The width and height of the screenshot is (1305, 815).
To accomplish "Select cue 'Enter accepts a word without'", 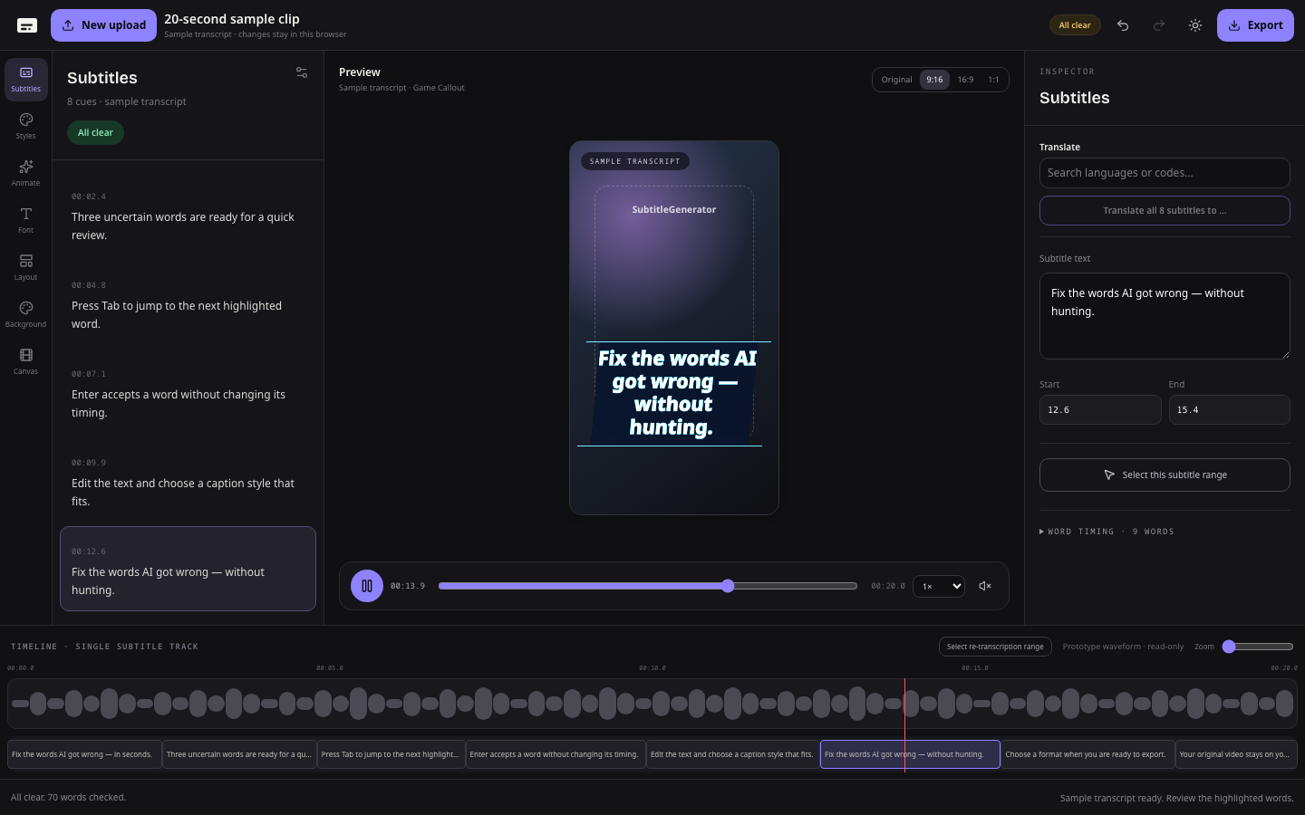I will [188, 393].
